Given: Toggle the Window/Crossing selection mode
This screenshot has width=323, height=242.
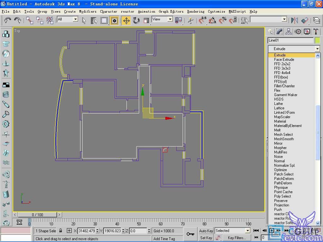Looking at the screenshot, I should click(x=114, y=20).
